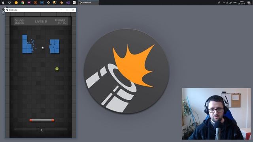Open Visual Studio from the taskbar
253x142 pixels.
pos(68,3)
